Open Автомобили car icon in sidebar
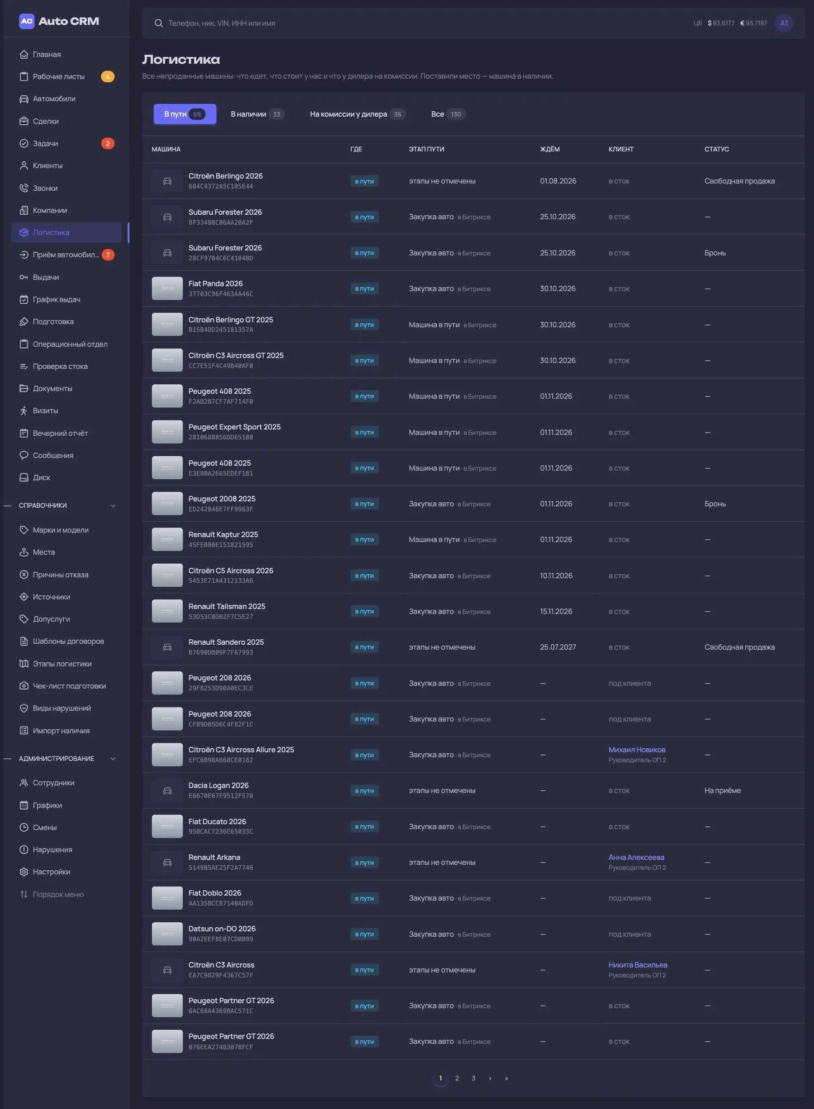Image resolution: width=814 pixels, height=1109 pixels. (x=24, y=99)
